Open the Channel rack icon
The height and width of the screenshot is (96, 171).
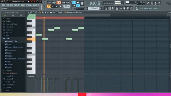pyautogui.click(x=110, y=8)
